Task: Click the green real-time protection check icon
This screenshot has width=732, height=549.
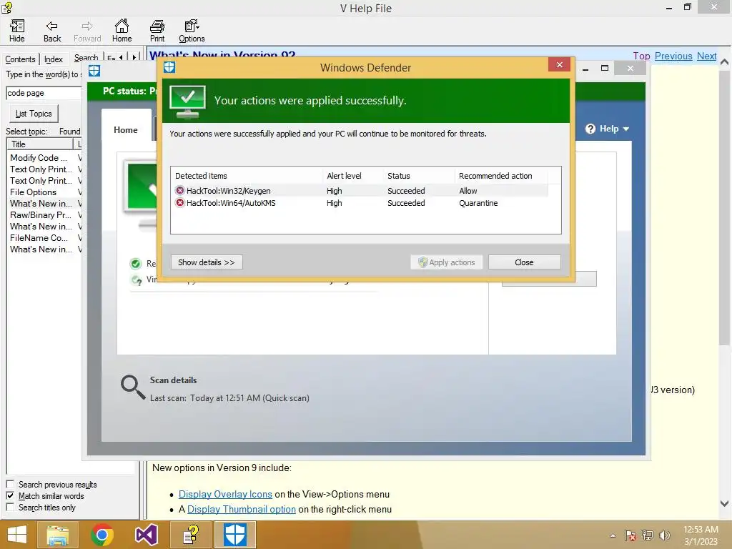Action: tap(136, 264)
